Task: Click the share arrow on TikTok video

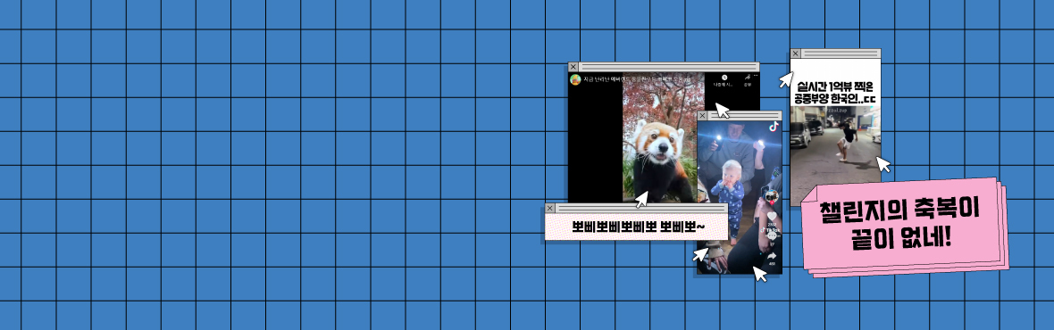Action: point(772,256)
